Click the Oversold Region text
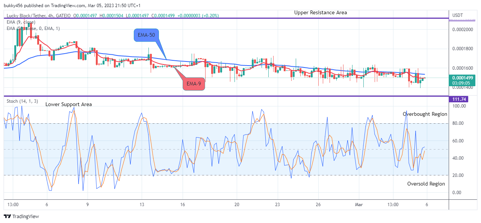Viewport: 481px width, 223px height. 426,184
